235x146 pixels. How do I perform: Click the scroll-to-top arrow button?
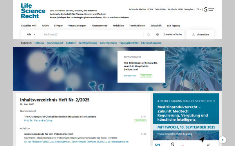coord(222,140)
